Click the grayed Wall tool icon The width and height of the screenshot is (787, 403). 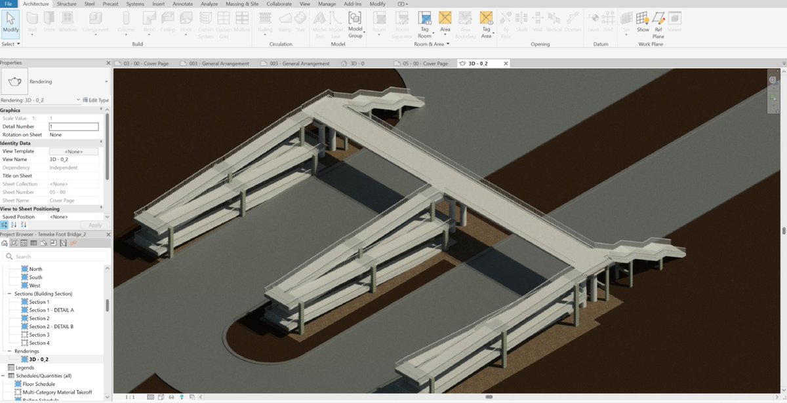[x=31, y=18]
